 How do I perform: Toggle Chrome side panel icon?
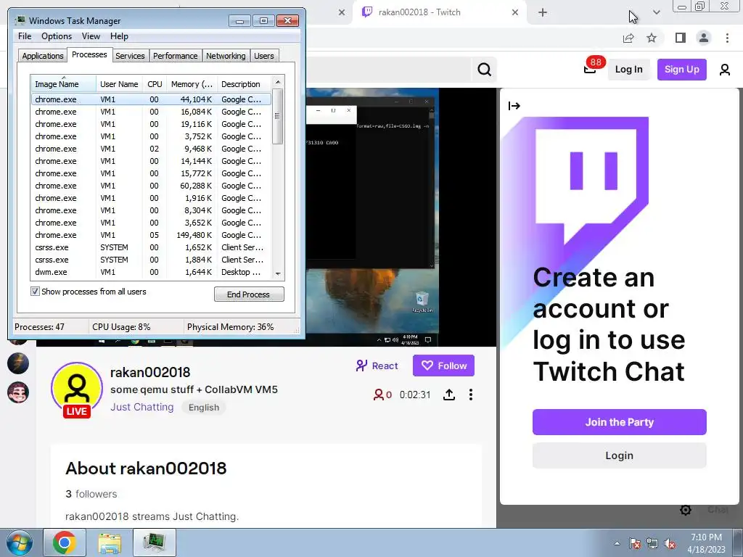pyautogui.click(x=681, y=38)
